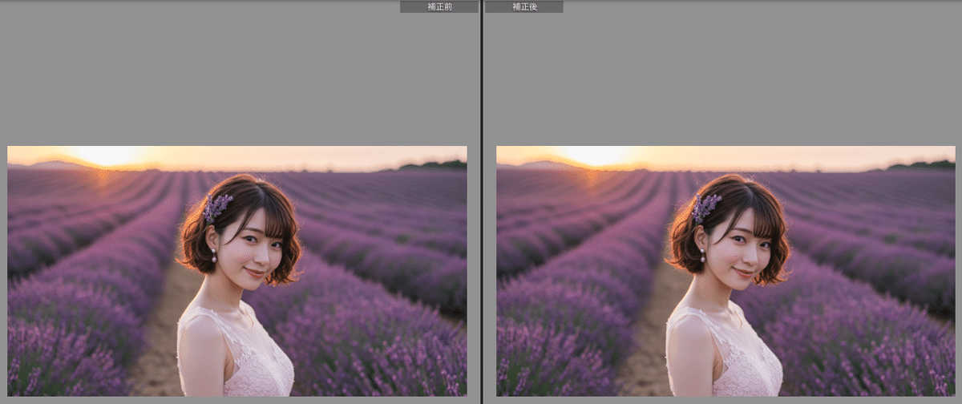The height and width of the screenshot is (404, 962).
Task: Click the lavender hair clip in after photo
Action: click(706, 207)
